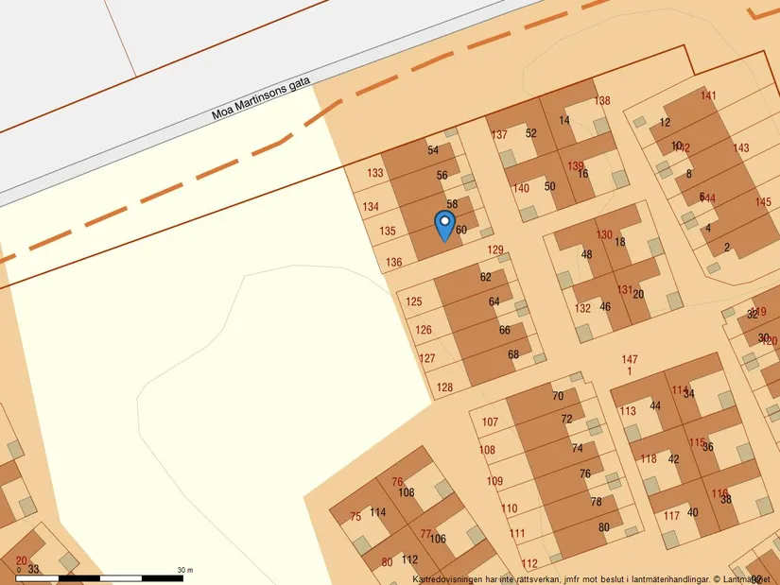Image resolution: width=780 pixels, height=585 pixels.
Task: Click black house number 16
Action: [583, 174]
